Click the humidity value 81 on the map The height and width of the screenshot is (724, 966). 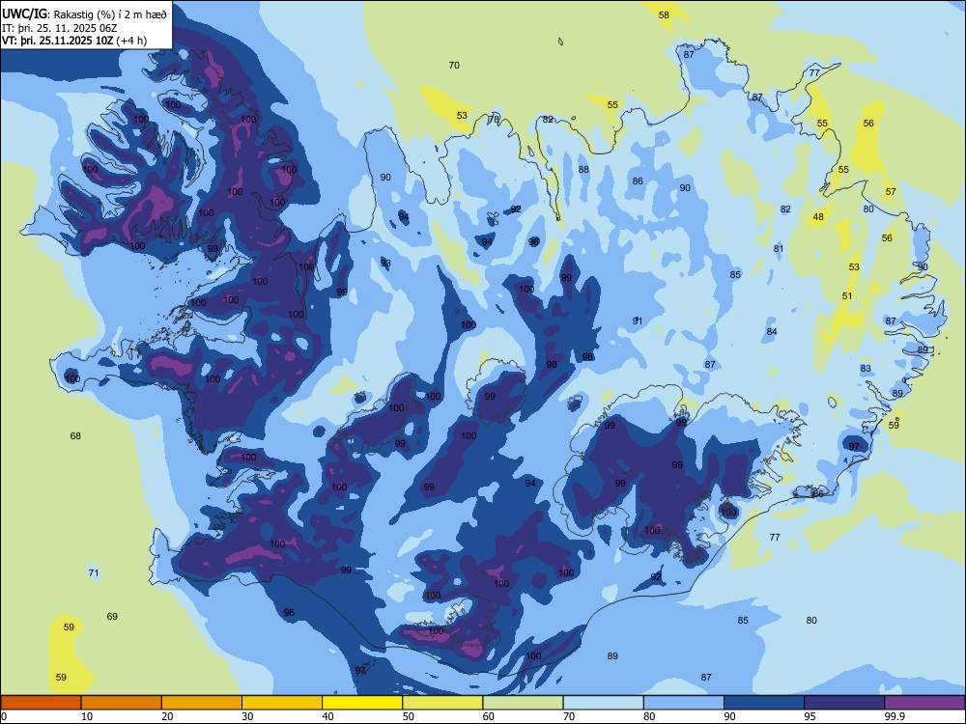tap(779, 249)
